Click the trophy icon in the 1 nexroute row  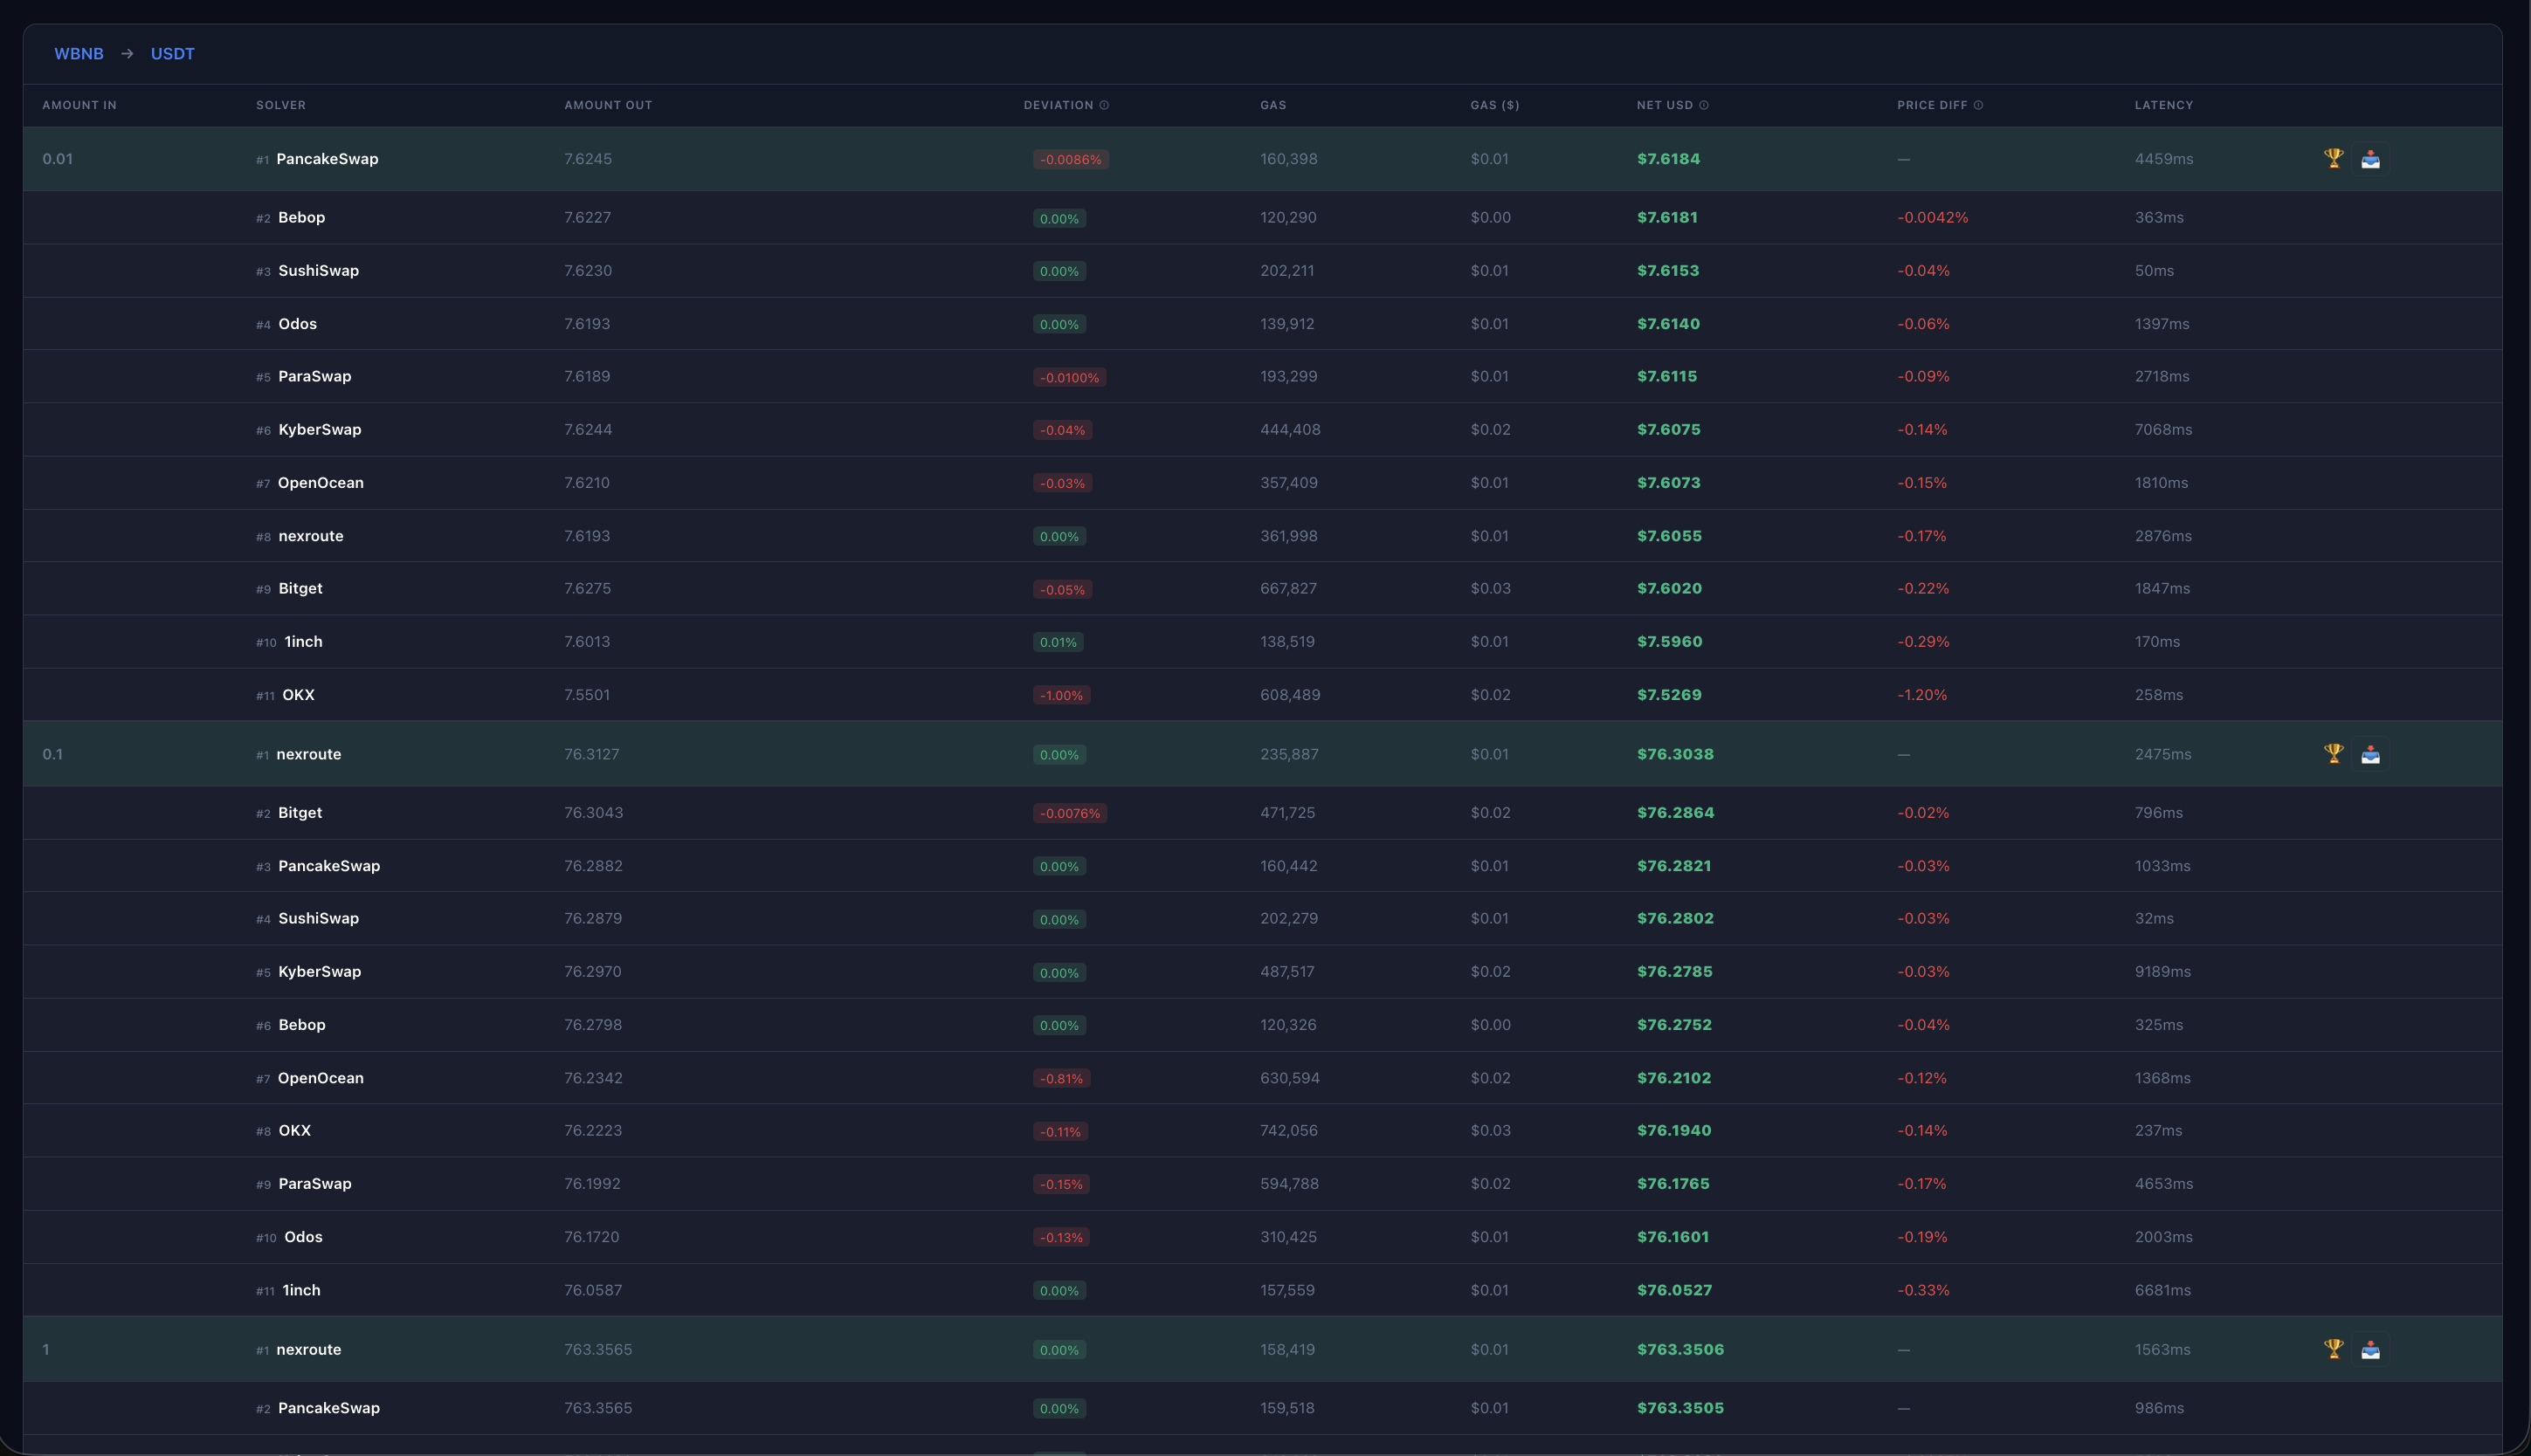tap(2333, 1348)
